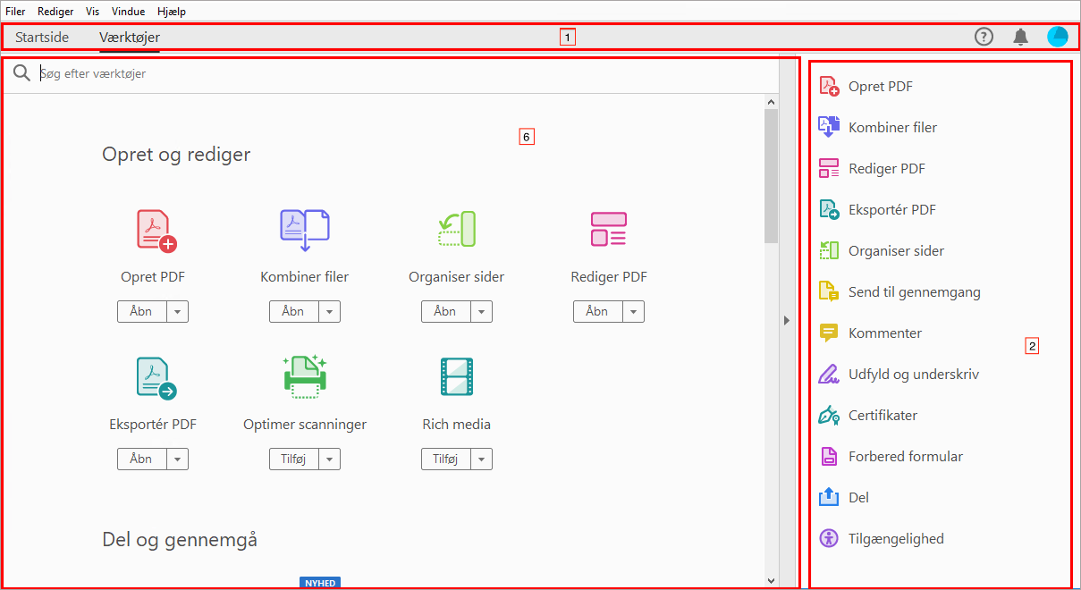Image resolution: width=1081 pixels, height=590 pixels.
Task: Click Udfyld og underskriv pen icon
Action: click(829, 374)
